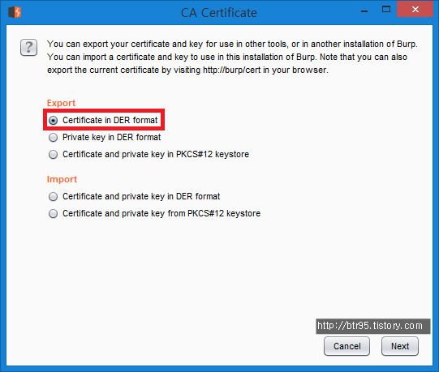Screen dimensions: 439x372
Task: Close the CA Certificate dialog
Action: click(415, 9)
